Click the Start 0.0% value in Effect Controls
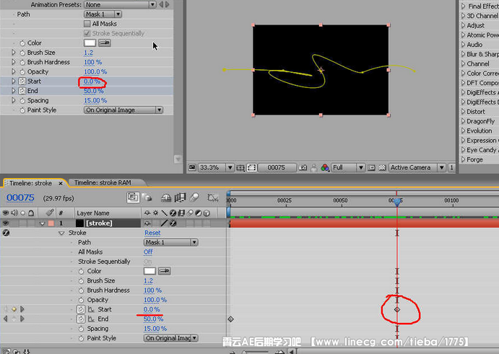499x354 pixels. tap(92, 81)
